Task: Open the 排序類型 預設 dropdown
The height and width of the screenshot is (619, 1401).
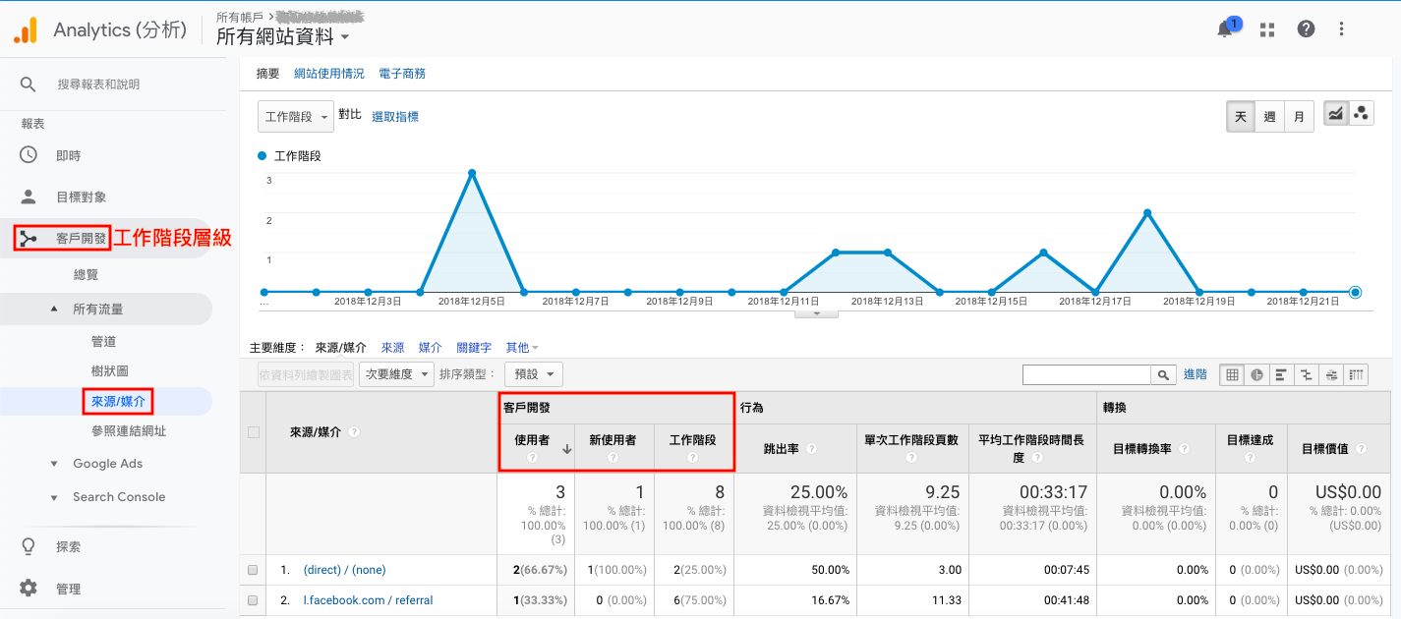Action: click(533, 374)
